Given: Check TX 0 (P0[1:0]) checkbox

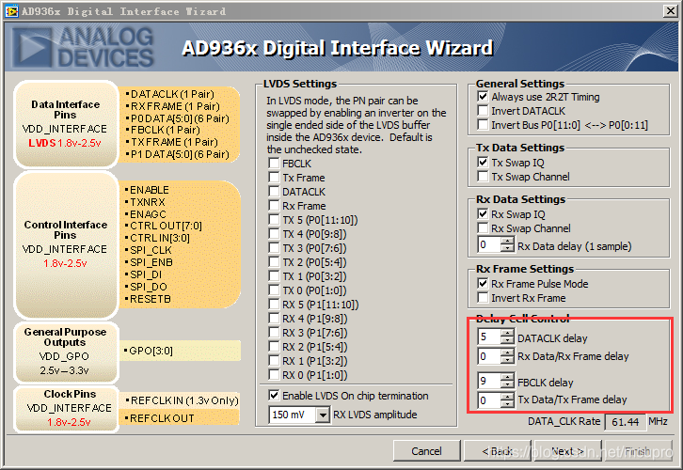Looking at the screenshot, I should point(274,290).
